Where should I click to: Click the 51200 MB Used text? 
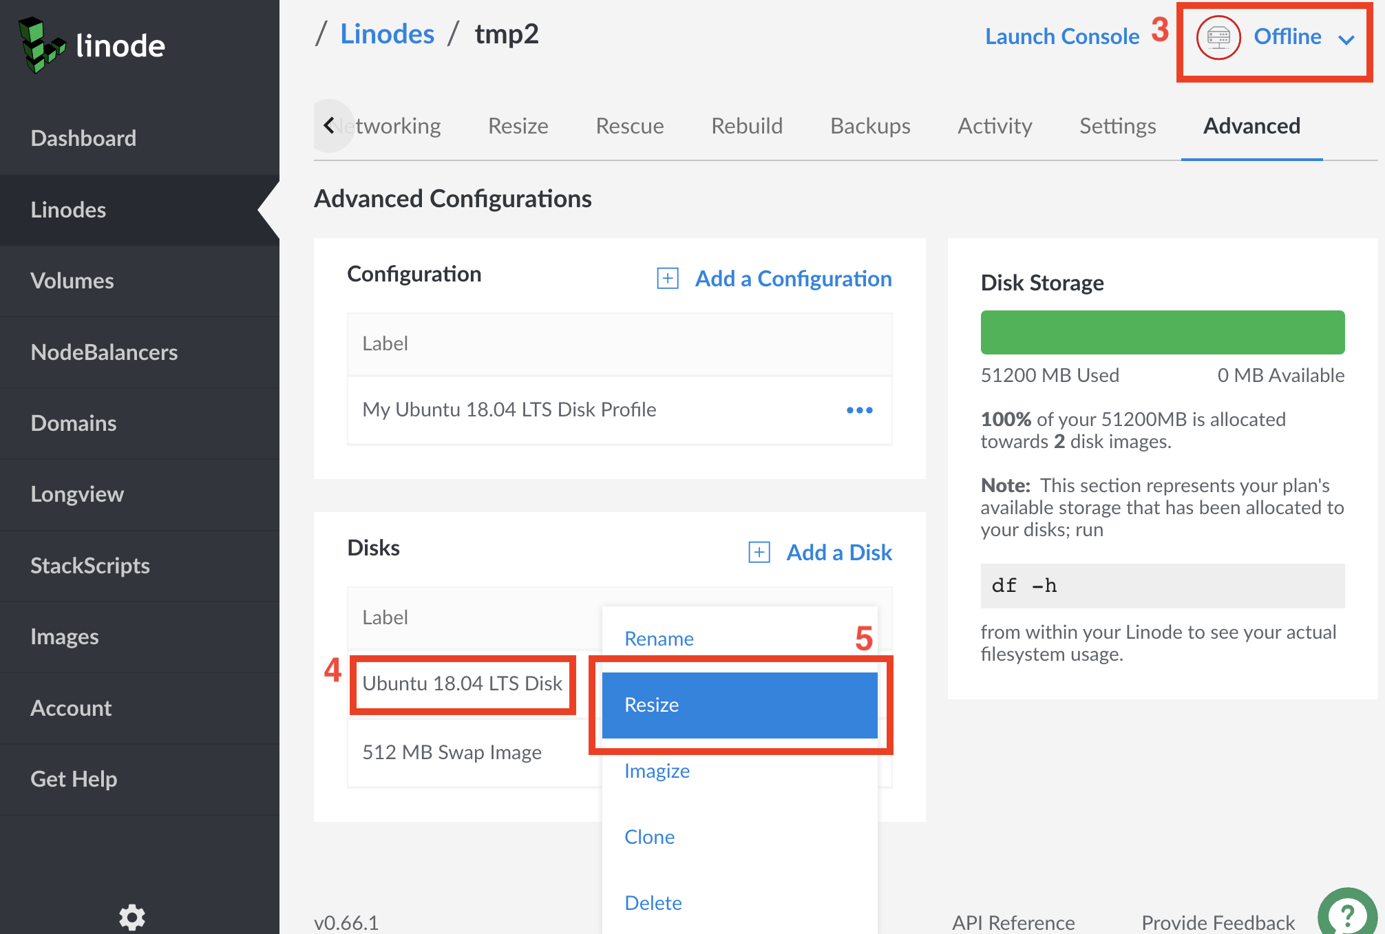(x=1050, y=375)
